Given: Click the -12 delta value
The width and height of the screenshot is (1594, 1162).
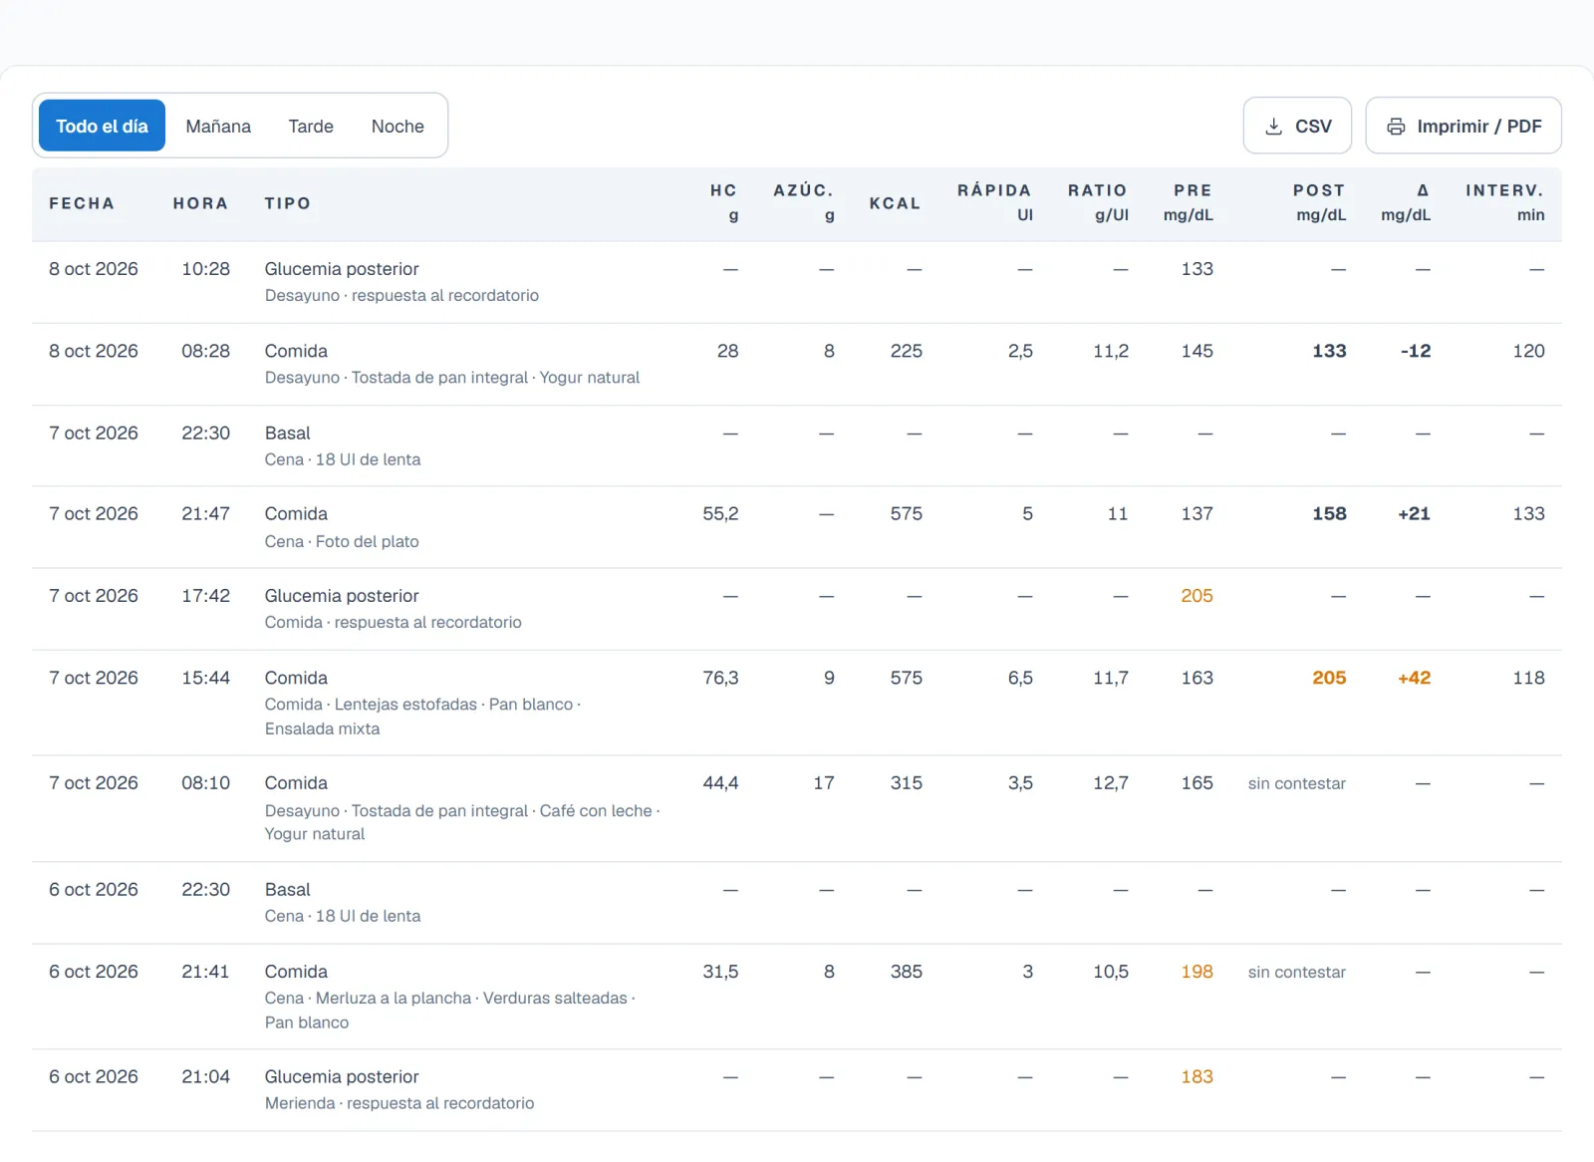Looking at the screenshot, I should 1415,351.
